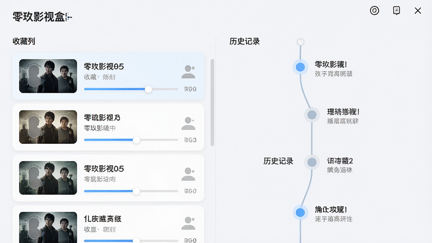
Task: Click the person icon on the third card
Action: [189, 174]
